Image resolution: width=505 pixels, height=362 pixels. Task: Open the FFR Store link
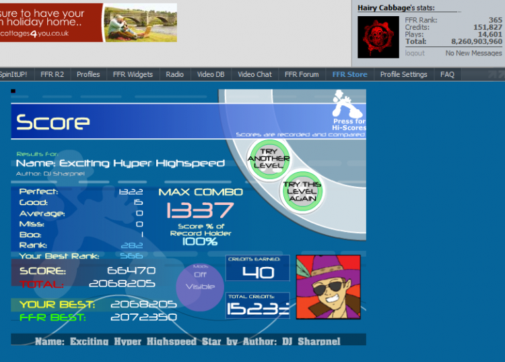coord(349,74)
